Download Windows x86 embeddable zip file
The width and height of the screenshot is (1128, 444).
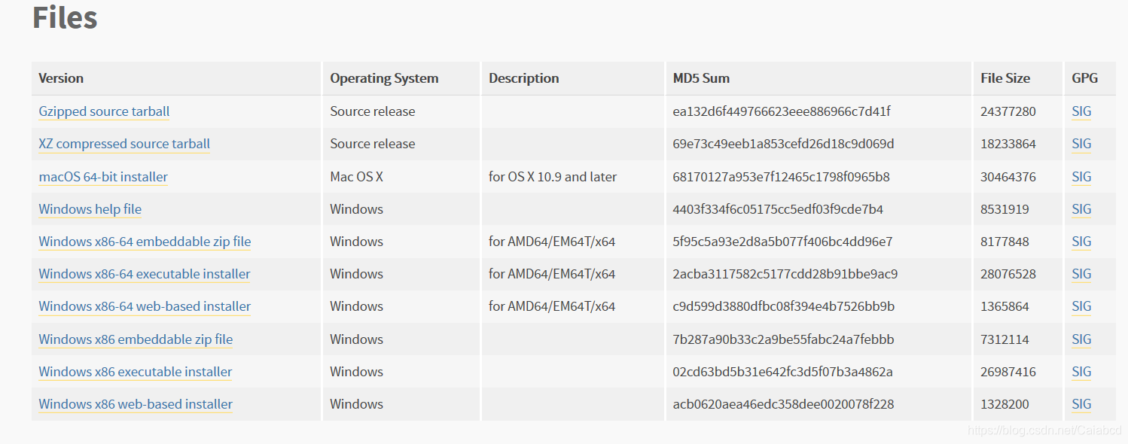(x=136, y=339)
